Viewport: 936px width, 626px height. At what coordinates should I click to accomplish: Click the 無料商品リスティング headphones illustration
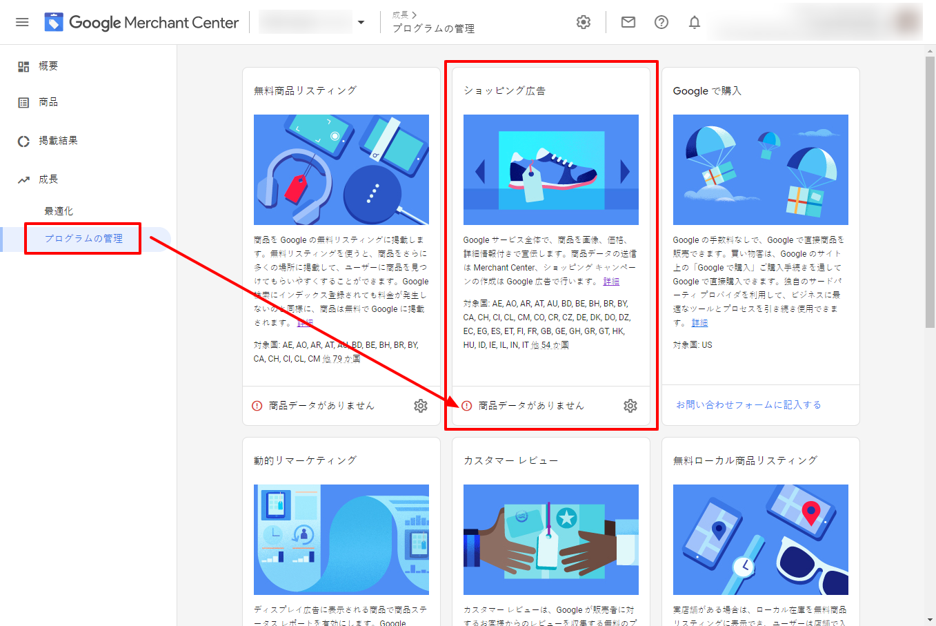point(341,170)
